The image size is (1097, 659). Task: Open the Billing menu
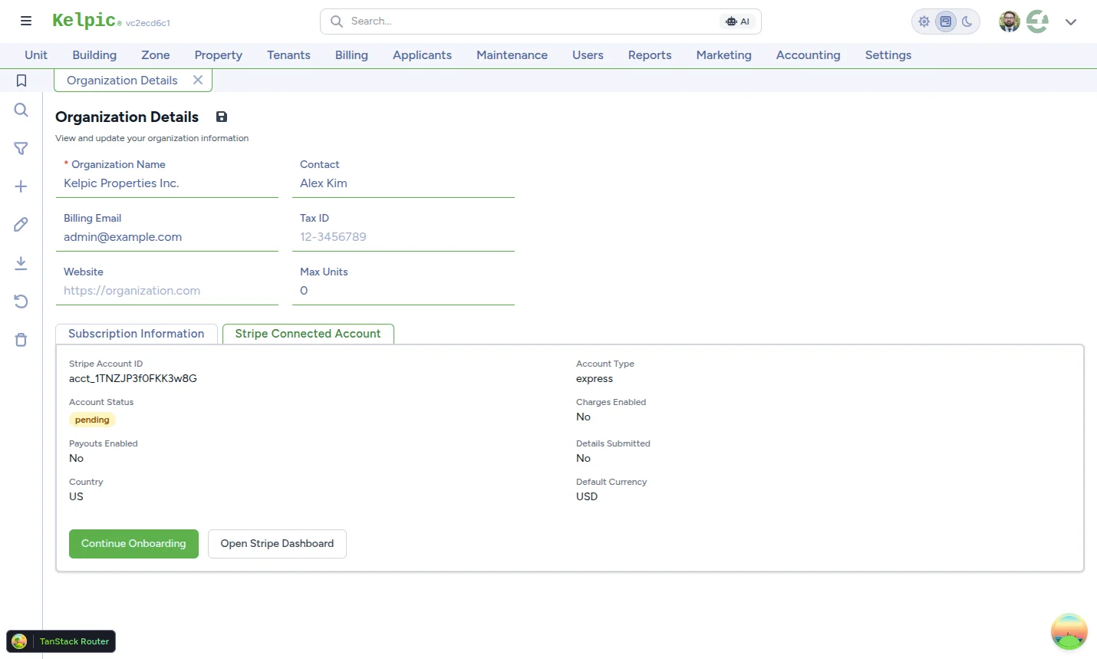pos(351,55)
